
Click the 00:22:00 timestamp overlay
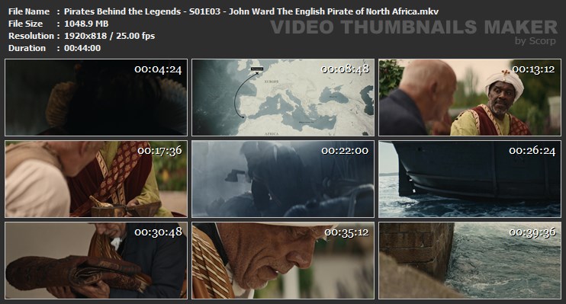coord(345,151)
